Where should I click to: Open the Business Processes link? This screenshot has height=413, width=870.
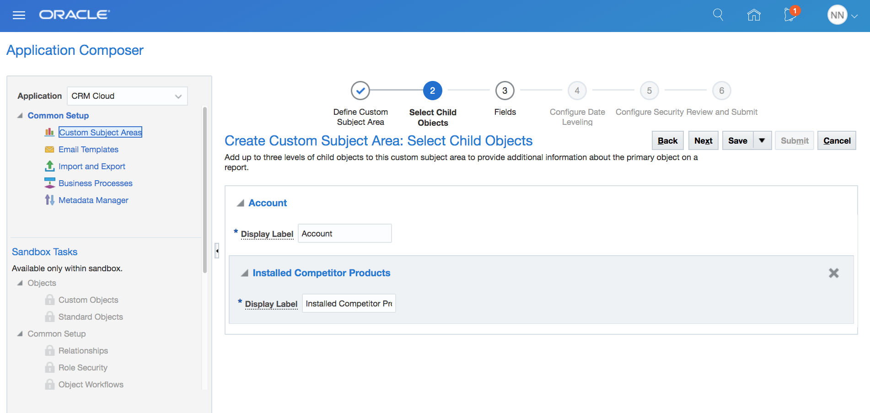click(x=95, y=183)
